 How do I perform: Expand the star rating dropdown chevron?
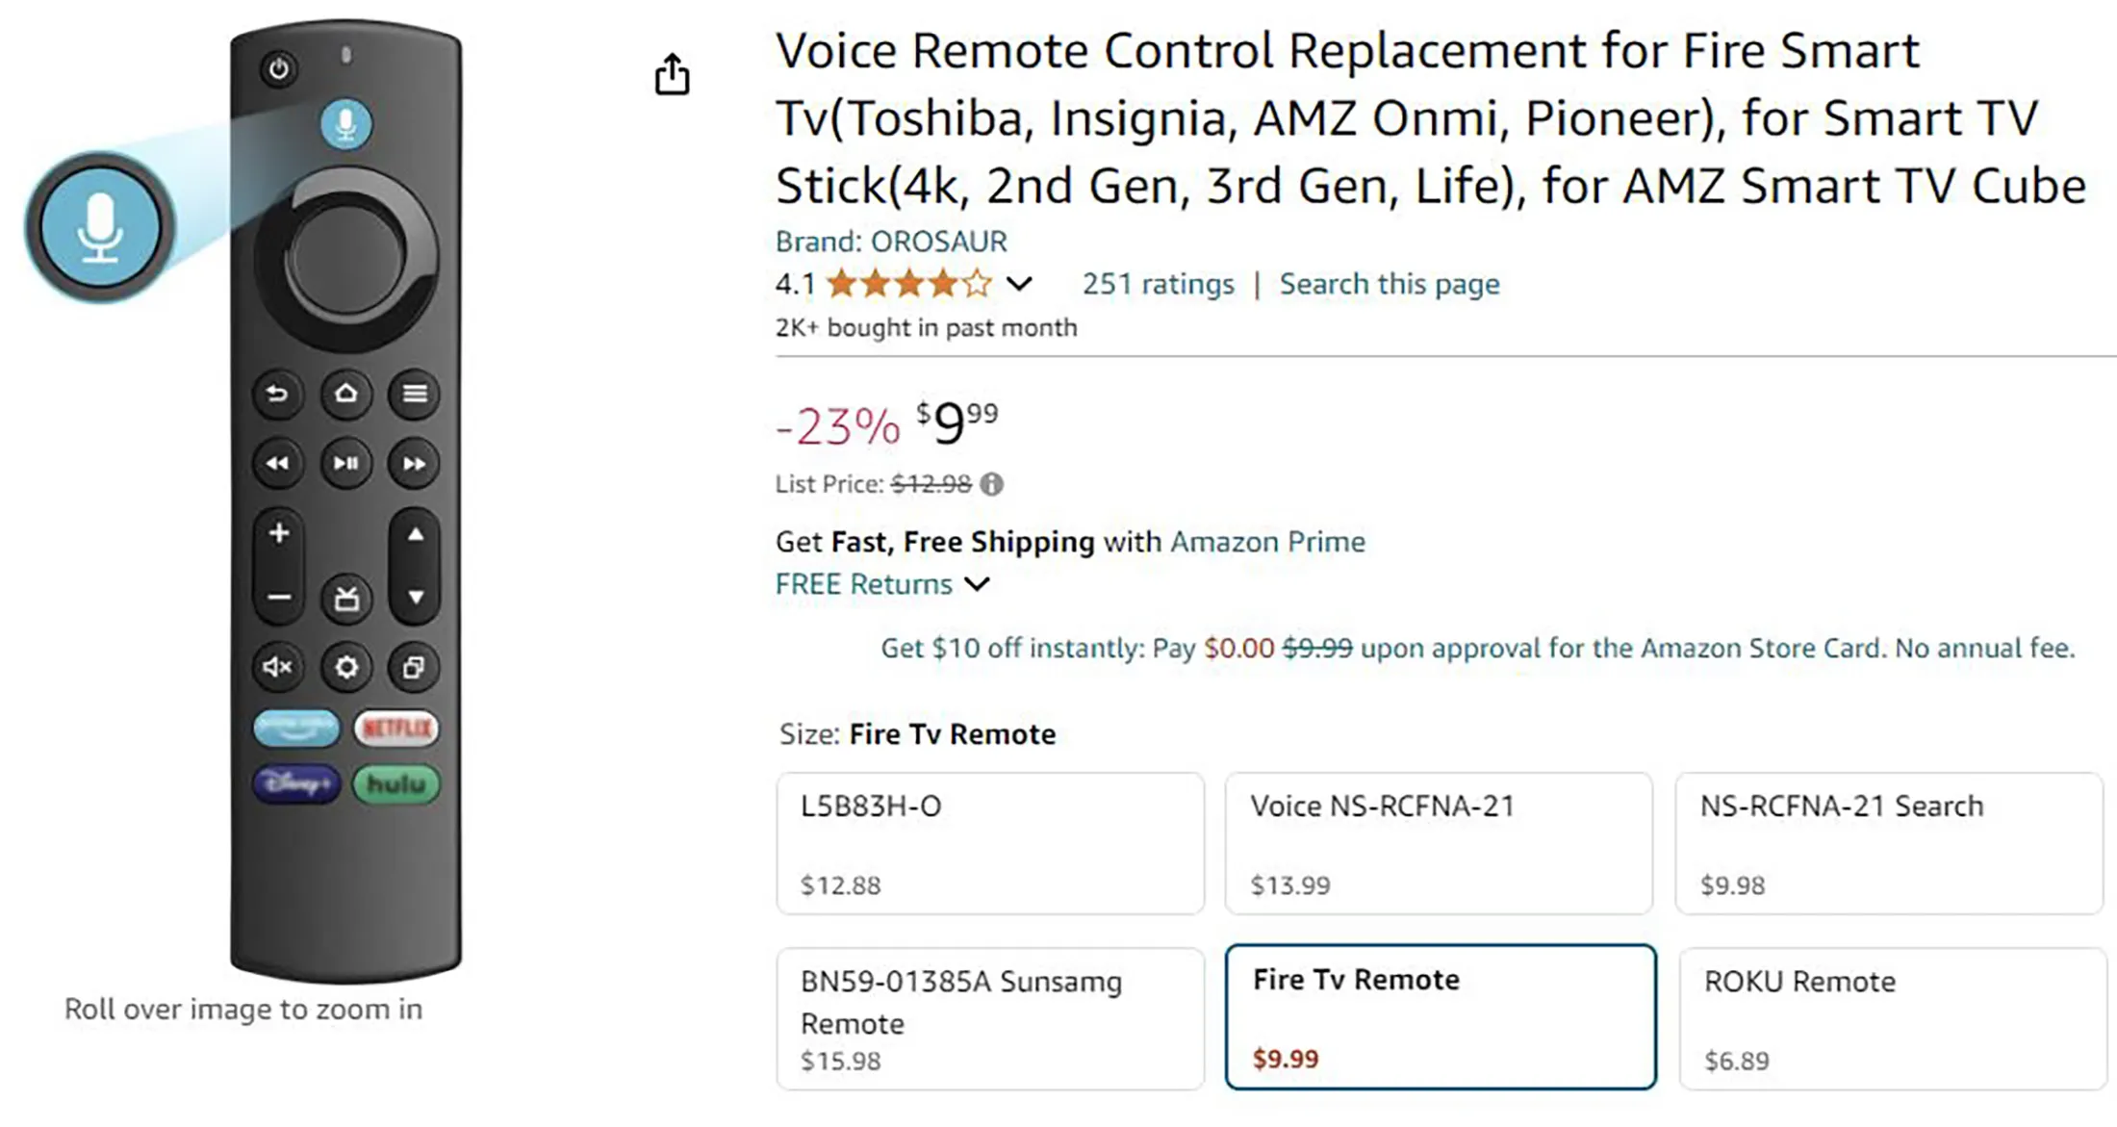(x=1020, y=284)
